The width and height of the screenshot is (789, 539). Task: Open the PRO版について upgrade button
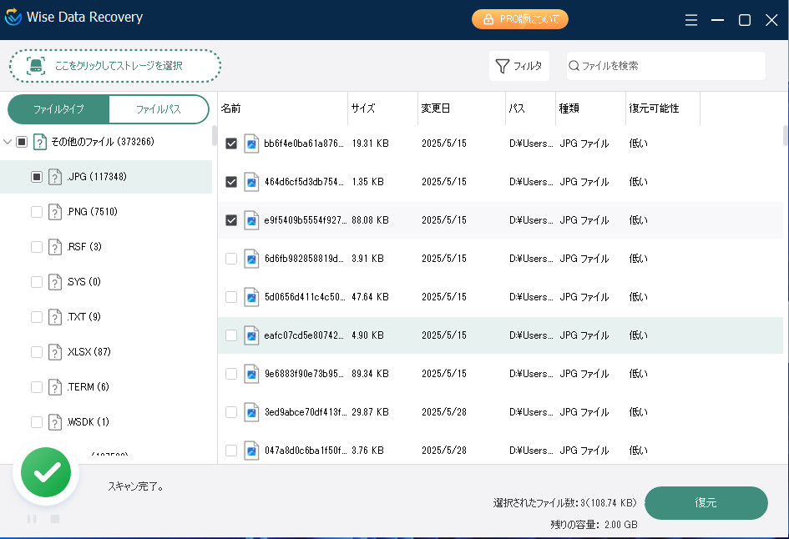(x=519, y=19)
